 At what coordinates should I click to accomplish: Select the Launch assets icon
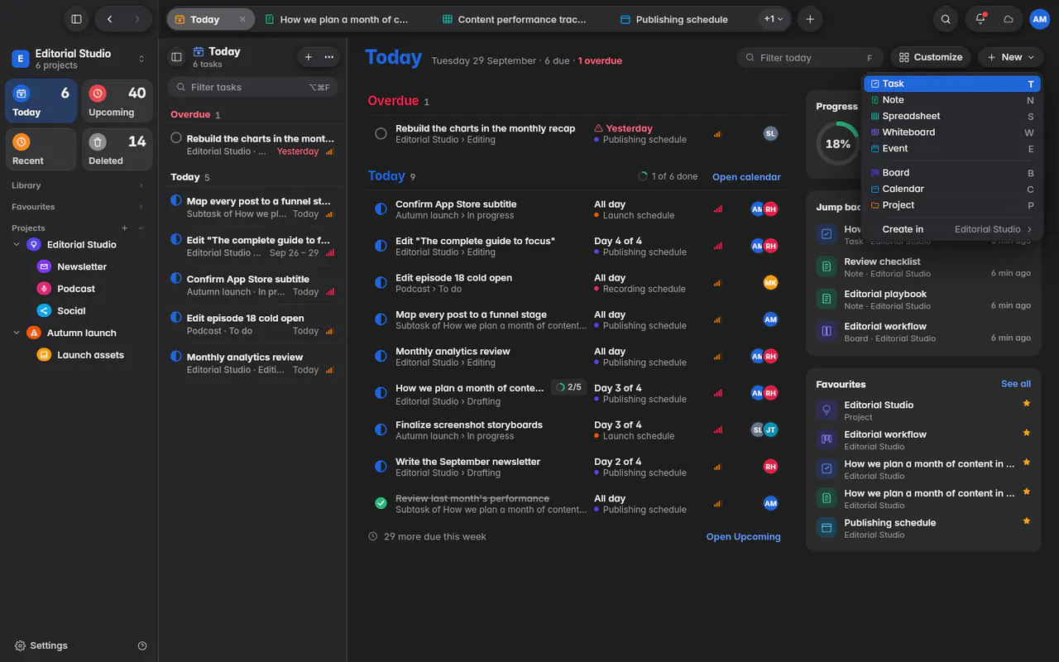[44, 355]
